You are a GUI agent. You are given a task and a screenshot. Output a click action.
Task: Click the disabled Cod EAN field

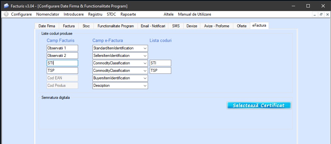coord(62,78)
